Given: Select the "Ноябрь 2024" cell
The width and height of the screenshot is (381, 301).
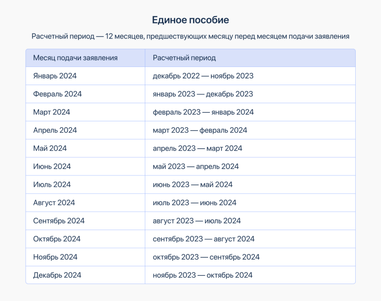Looking at the screenshot, I should coord(55,257).
